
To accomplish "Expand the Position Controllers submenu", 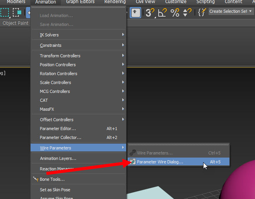I will tap(79, 65).
